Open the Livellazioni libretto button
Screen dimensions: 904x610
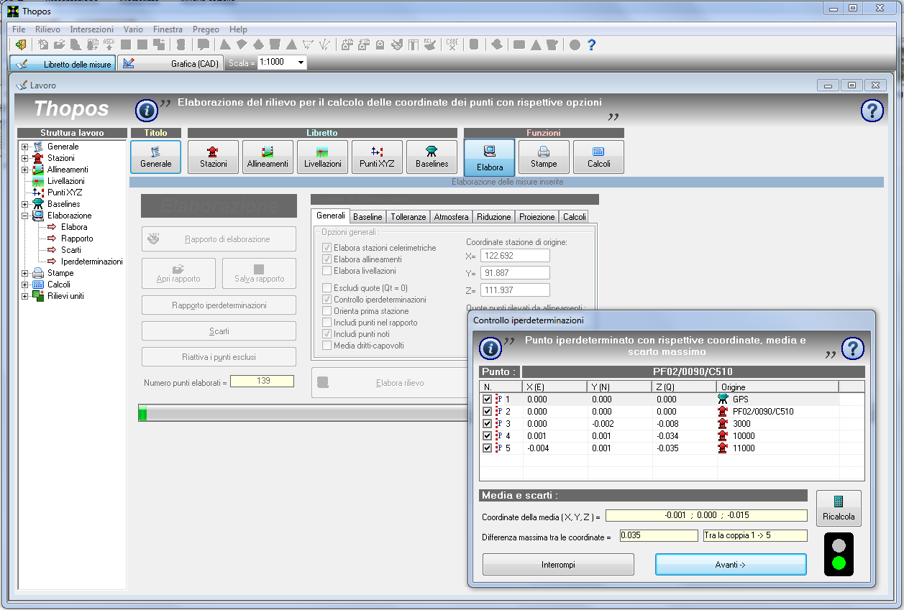[322, 157]
